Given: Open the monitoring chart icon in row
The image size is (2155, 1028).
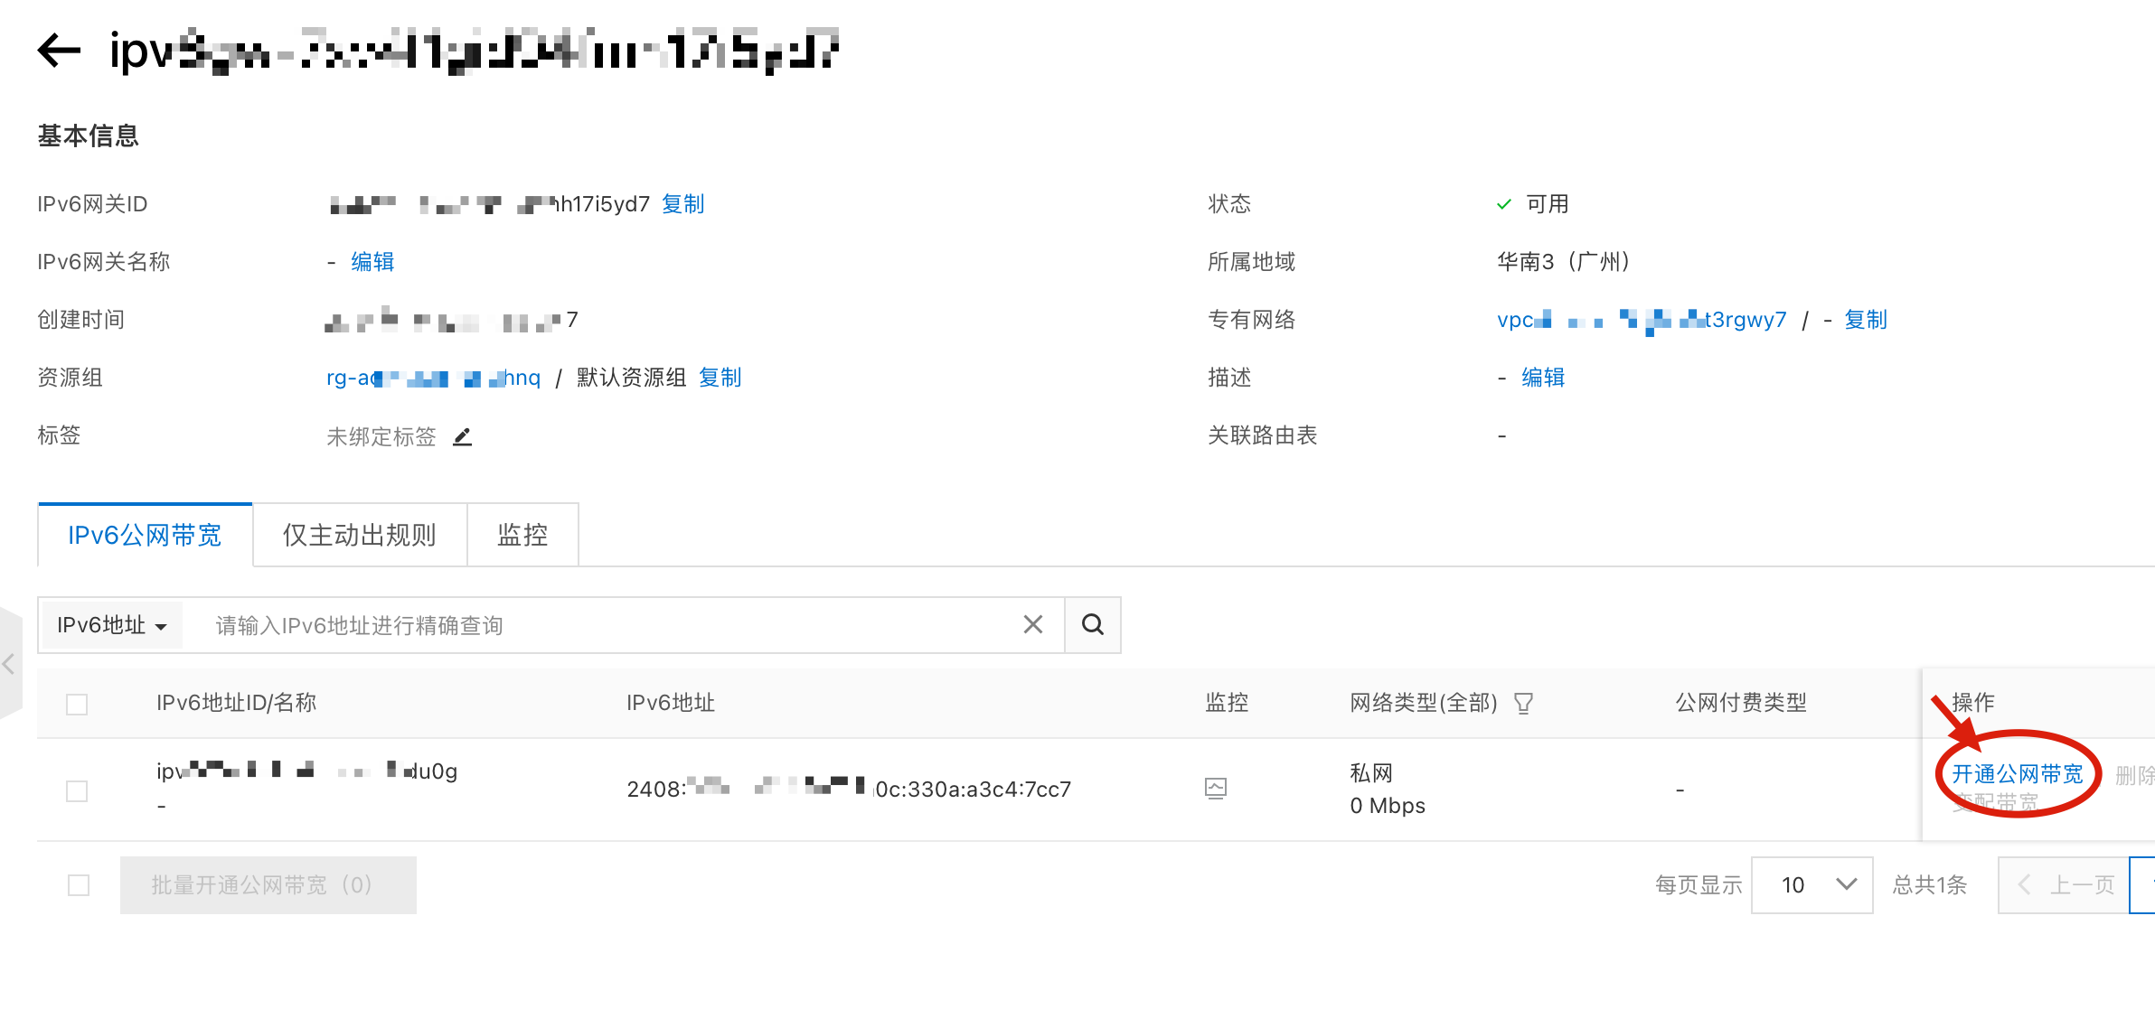Looking at the screenshot, I should click(x=1216, y=789).
